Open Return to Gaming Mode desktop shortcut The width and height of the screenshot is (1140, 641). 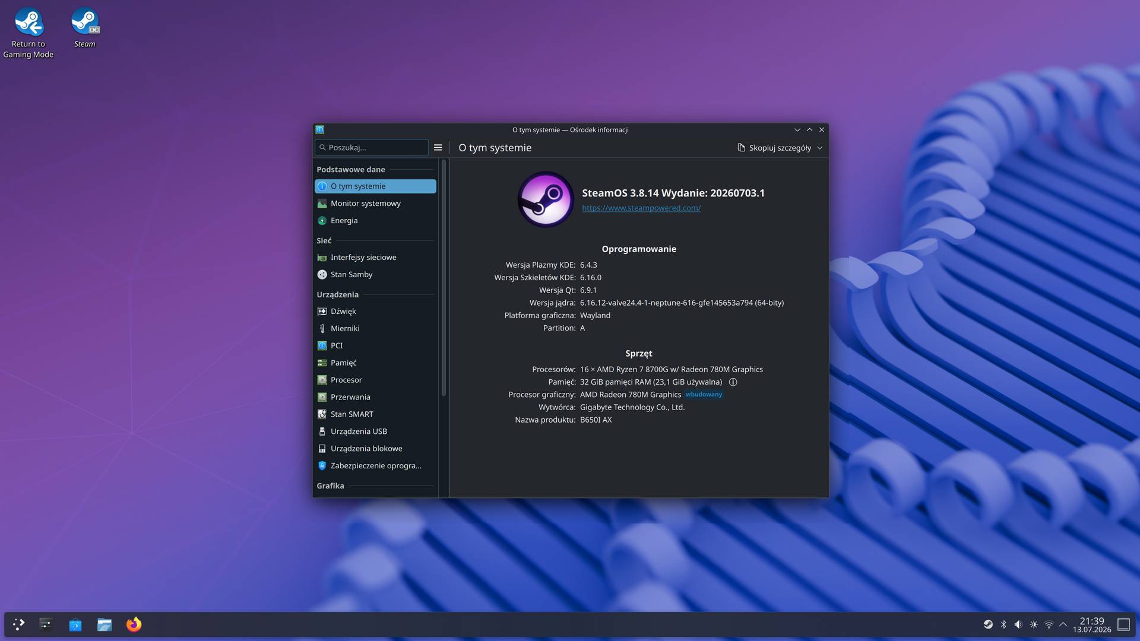tap(28, 33)
